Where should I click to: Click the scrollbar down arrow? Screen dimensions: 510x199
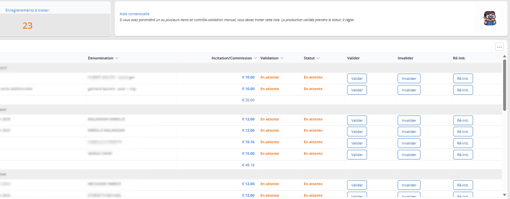click(504, 195)
